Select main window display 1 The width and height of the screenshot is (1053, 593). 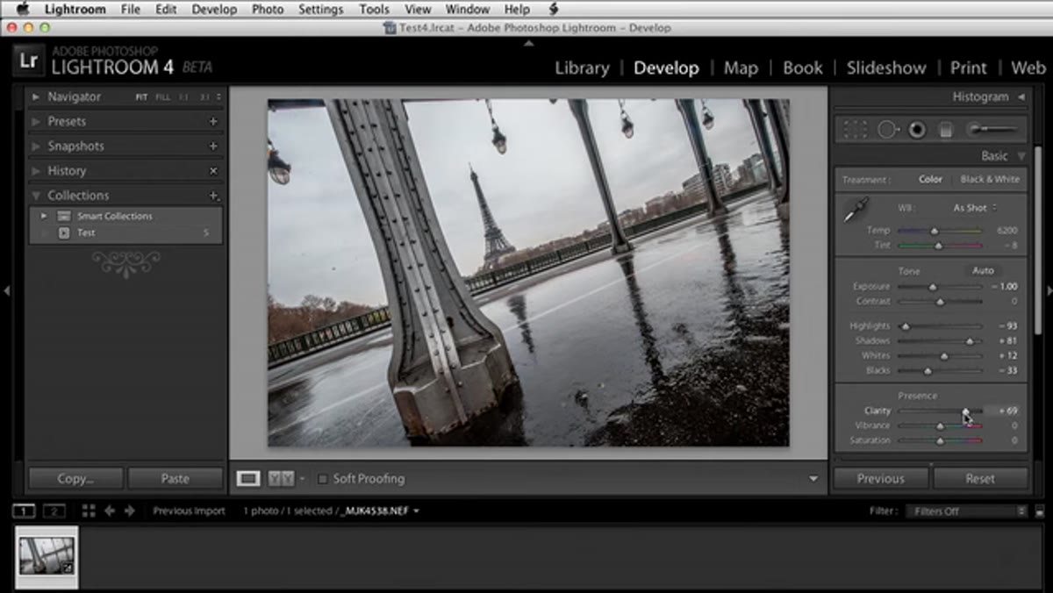tap(24, 511)
